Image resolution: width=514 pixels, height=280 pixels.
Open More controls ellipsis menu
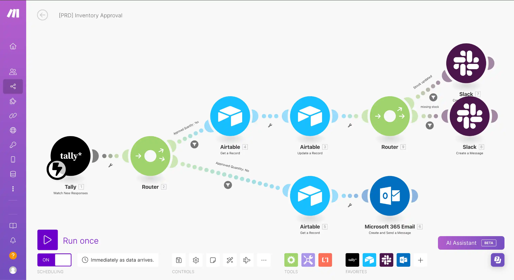(x=264, y=260)
